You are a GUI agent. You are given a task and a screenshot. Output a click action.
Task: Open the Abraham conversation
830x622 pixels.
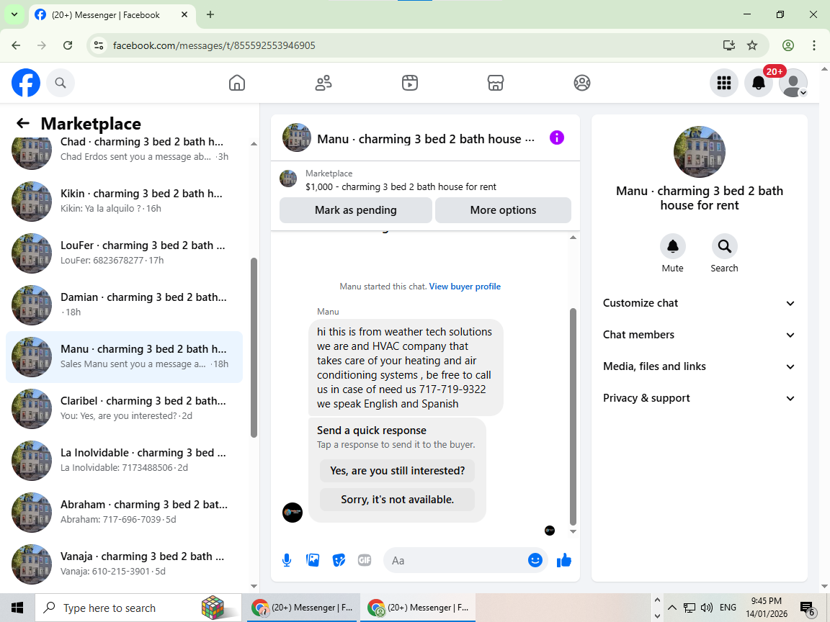125,513
